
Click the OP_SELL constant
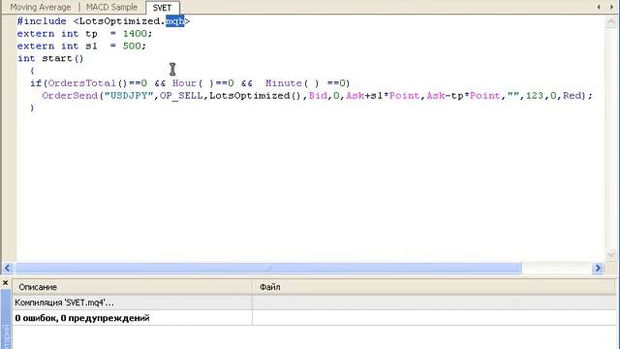click(x=181, y=96)
